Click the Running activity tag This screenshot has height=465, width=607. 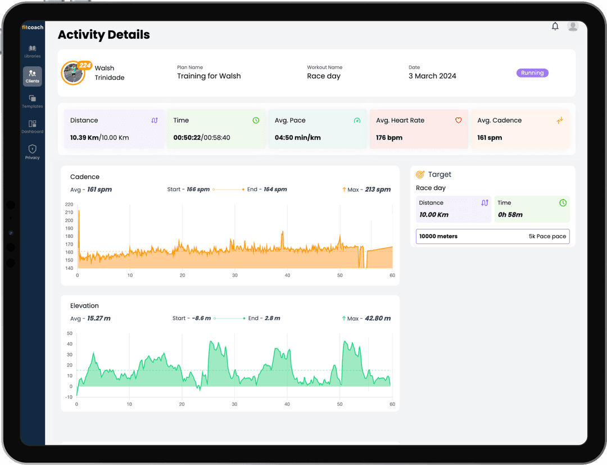pos(532,73)
